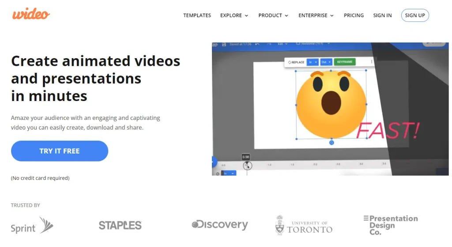Click the green Keyframe button in preview
The width and height of the screenshot is (452, 247).
click(344, 62)
